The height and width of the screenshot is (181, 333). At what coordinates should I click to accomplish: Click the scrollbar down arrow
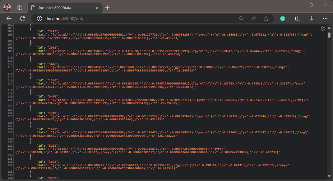329,177
